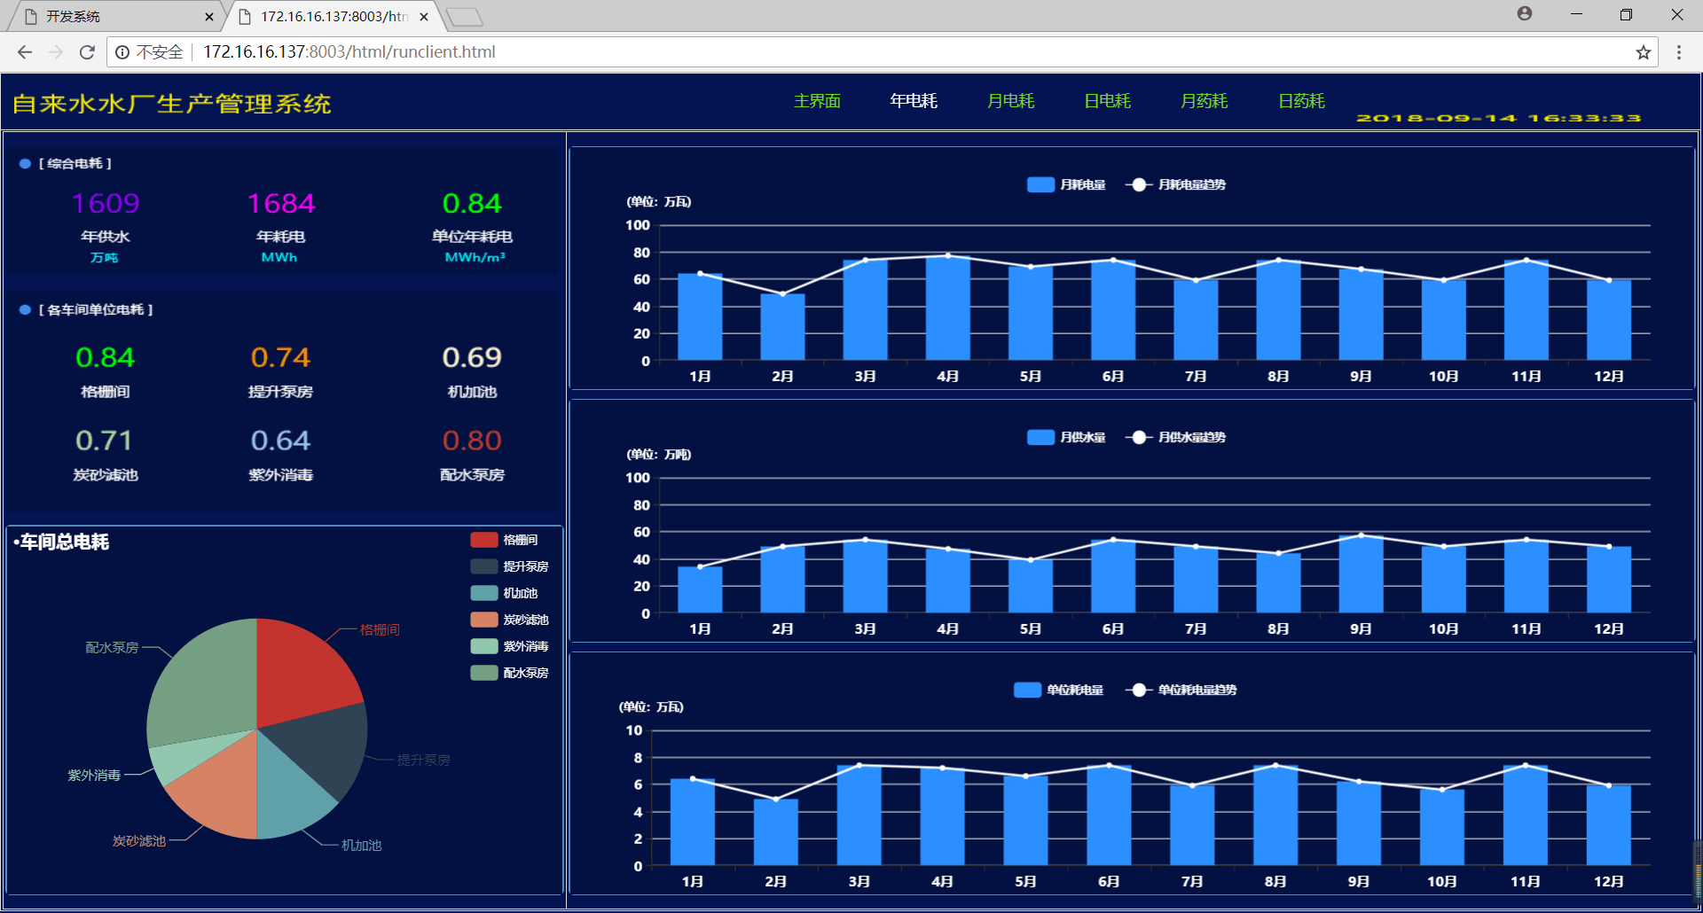
Task: Toggle 机加池 pie legend swatch
Action: click(484, 593)
